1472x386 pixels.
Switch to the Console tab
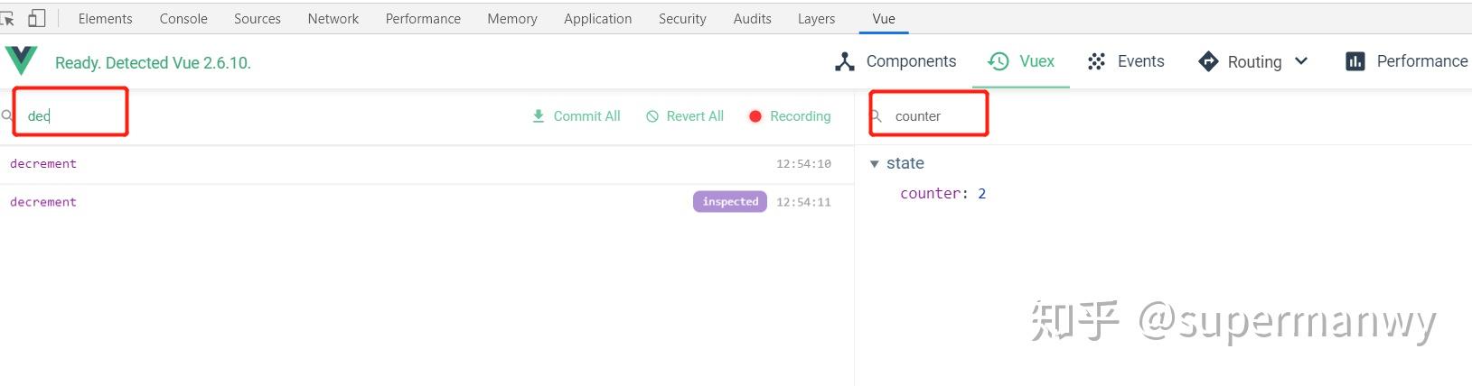tap(183, 18)
